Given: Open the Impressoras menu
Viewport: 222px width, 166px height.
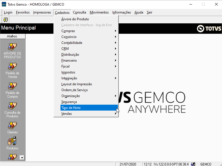Looking at the screenshot, I should point(42,12).
